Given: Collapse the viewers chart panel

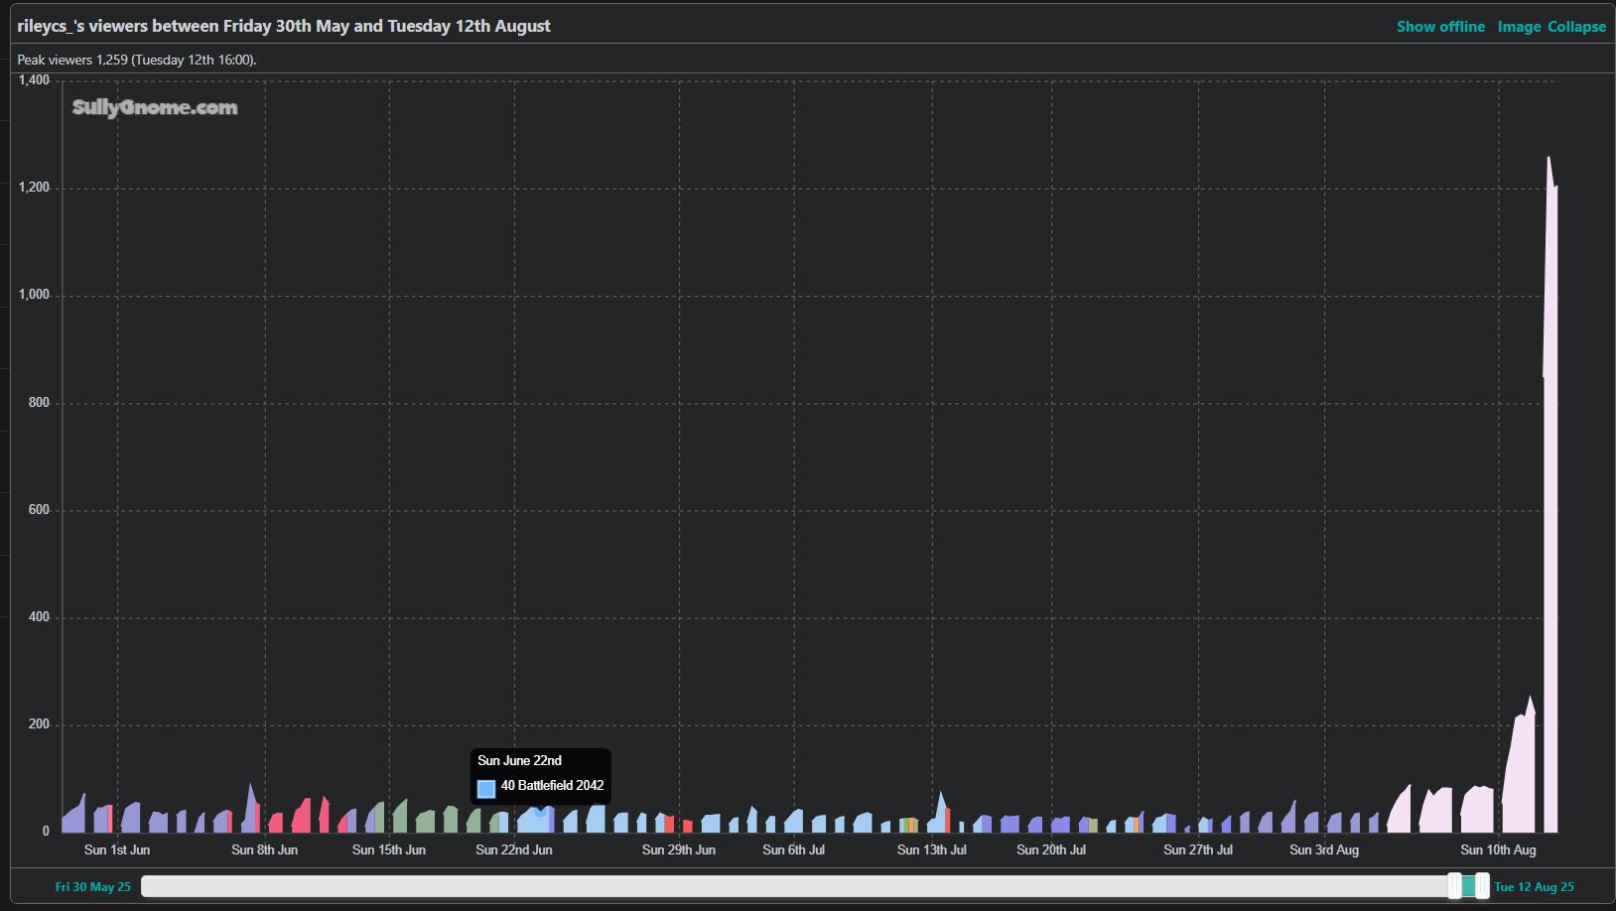Looking at the screenshot, I should click(1576, 27).
